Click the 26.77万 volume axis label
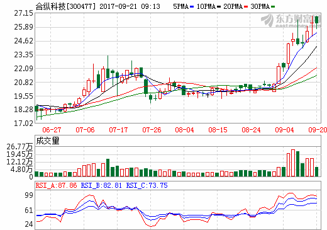The height and width of the screenshot is (230, 327). 19,147
